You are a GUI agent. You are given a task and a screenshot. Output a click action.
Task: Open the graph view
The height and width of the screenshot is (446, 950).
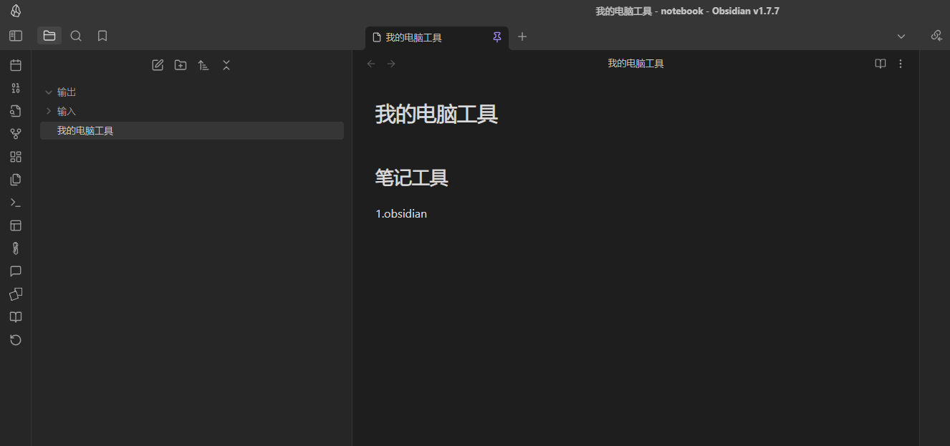tap(16, 134)
